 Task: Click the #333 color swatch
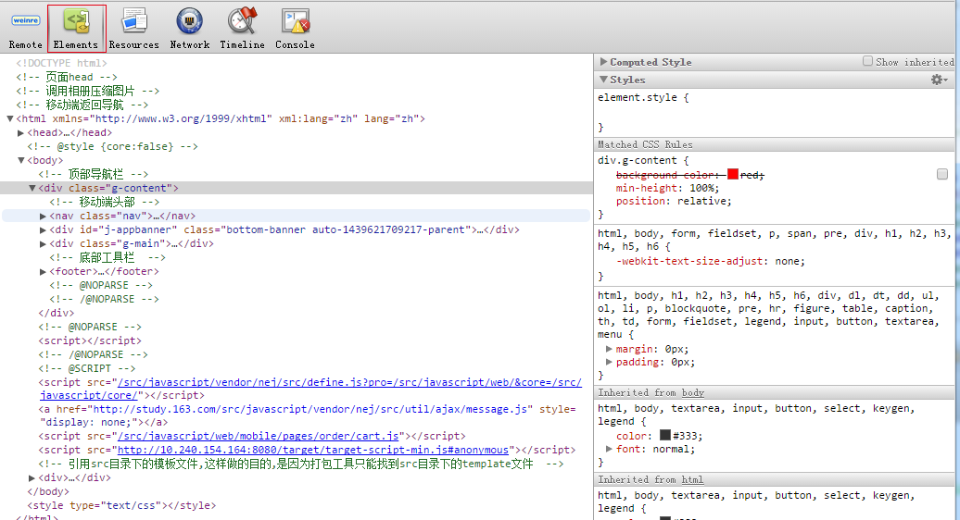coord(665,435)
